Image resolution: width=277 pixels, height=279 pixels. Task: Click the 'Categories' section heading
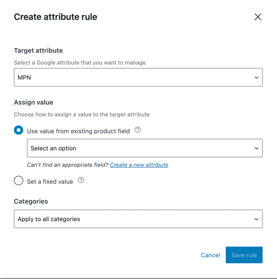(x=31, y=201)
